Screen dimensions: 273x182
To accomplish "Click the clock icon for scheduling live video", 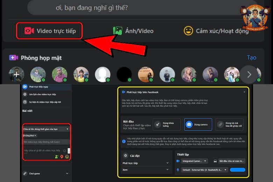I will (25, 94).
